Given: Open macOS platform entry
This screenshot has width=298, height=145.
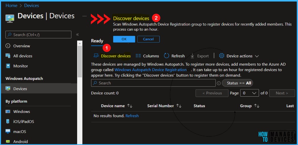Looking at the screenshot, I should point(20,132).
